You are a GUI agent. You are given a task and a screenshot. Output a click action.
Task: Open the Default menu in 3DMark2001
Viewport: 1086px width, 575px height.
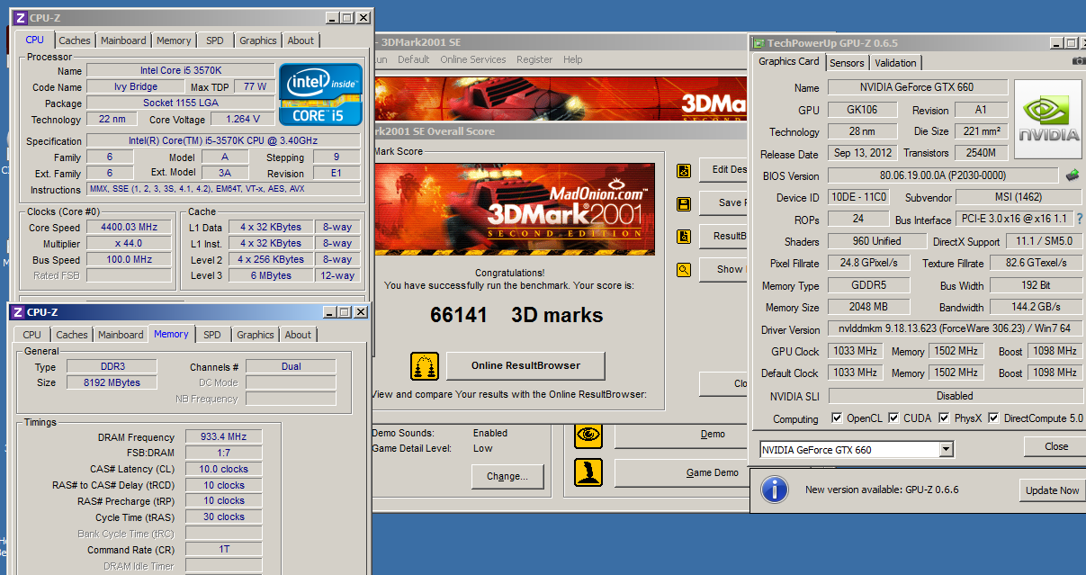414,59
